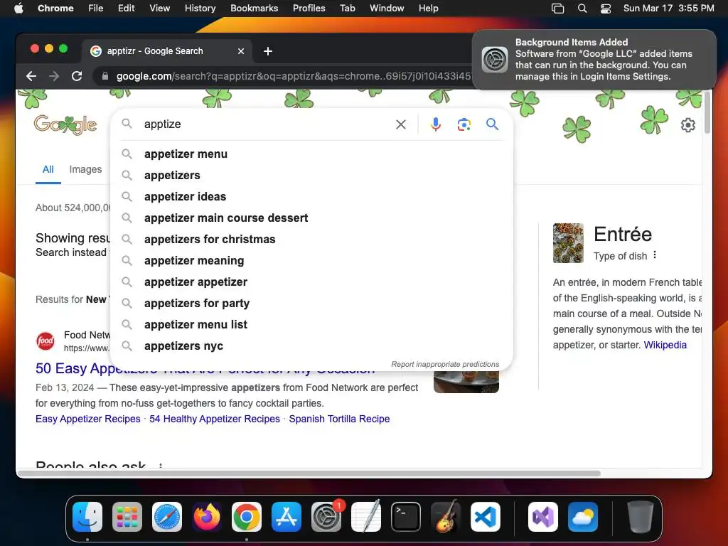Select suggestion 'appetizers'
Screen dimensions: 728x546
pos(312,176)
